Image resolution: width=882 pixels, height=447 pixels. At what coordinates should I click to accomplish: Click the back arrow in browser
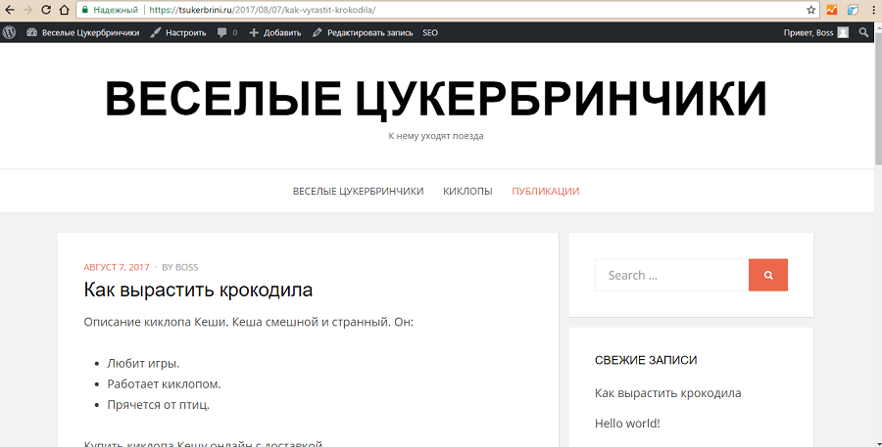point(10,10)
